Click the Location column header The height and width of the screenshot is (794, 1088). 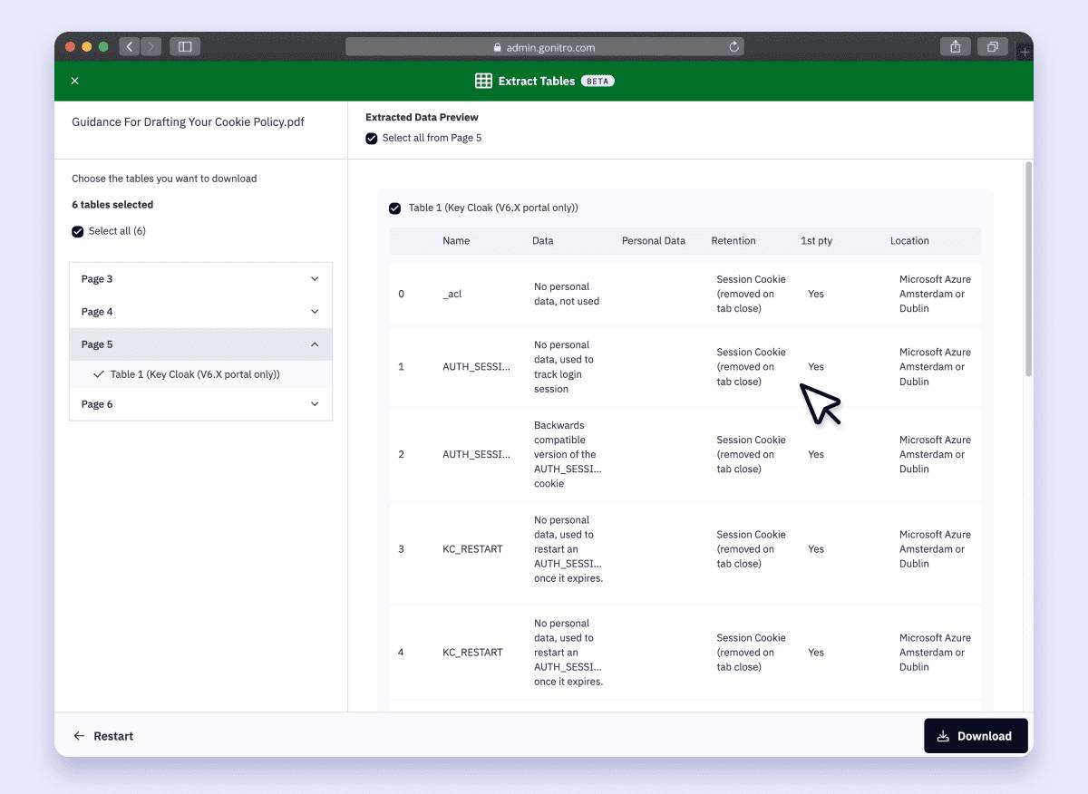point(909,241)
